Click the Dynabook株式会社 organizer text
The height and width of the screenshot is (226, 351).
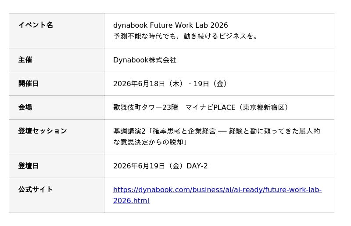pyautogui.click(x=145, y=60)
